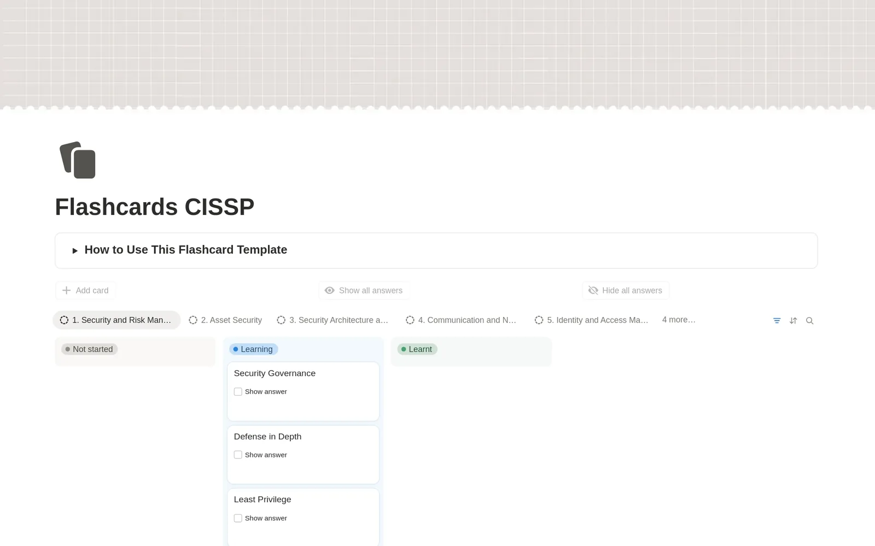Click the Learnt status tag
875x546 pixels.
[x=417, y=349]
